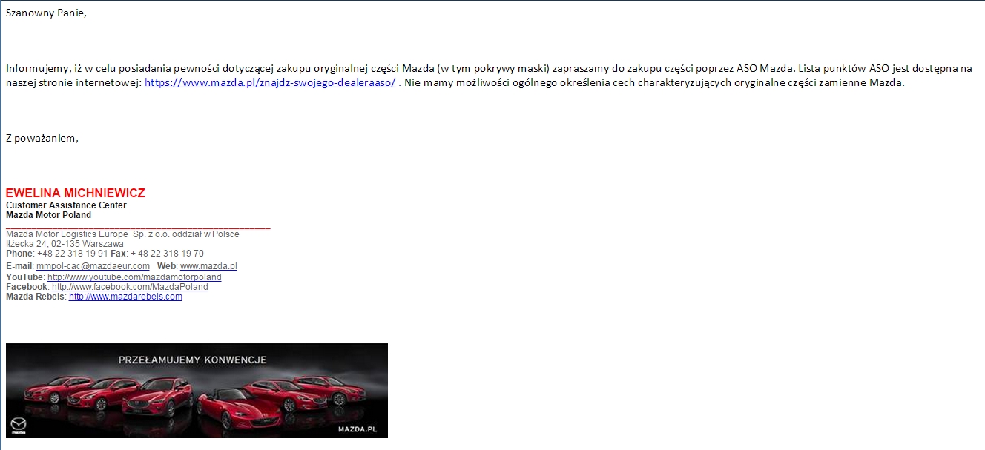Click the 'Mazda Motor Logistics Europe' company line
The width and height of the screenshot is (985, 450).
tap(122, 234)
